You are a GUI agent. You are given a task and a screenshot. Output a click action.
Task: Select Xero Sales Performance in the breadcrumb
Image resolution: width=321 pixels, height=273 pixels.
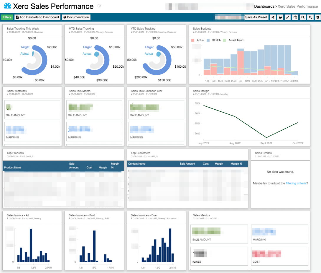(298, 6)
